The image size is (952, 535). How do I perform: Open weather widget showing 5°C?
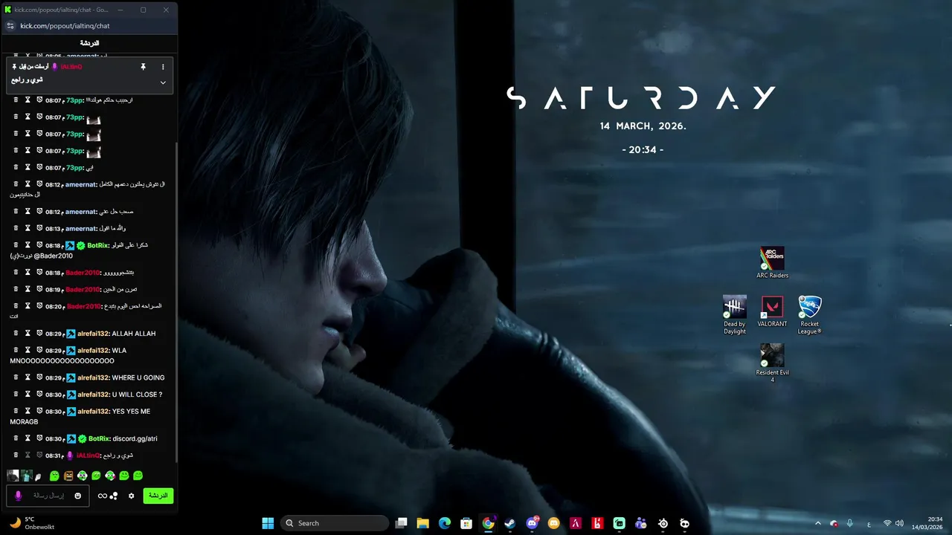coord(31,523)
